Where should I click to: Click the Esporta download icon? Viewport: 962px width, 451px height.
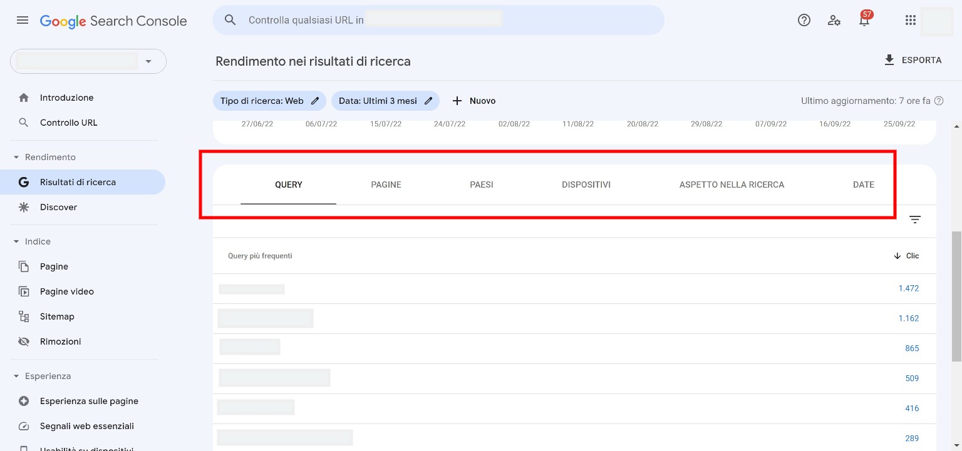tap(889, 60)
